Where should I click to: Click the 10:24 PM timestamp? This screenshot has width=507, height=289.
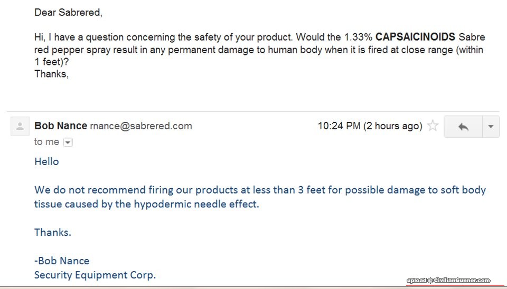click(340, 126)
